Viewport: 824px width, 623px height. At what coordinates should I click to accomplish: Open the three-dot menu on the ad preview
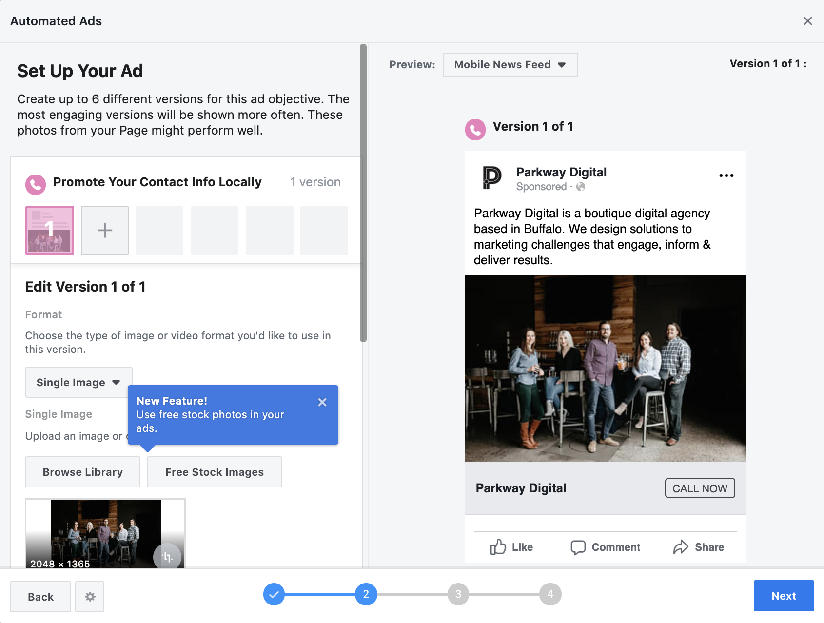pyautogui.click(x=726, y=175)
